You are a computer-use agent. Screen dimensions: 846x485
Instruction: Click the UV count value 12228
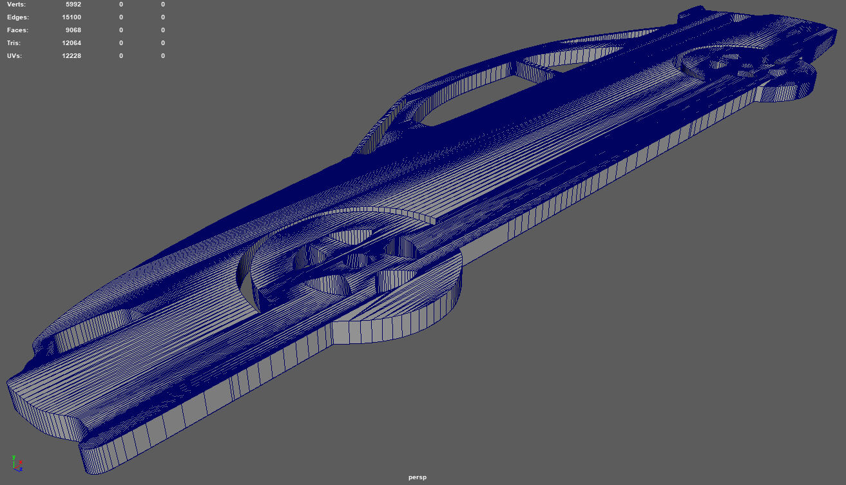[x=71, y=56]
